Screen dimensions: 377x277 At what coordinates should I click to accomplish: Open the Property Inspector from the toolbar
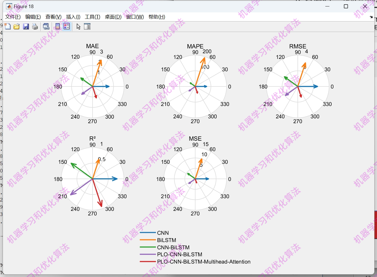[87, 26]
